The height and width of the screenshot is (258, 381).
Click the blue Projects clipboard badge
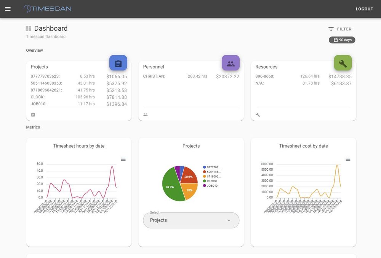[x=118, y=63]
